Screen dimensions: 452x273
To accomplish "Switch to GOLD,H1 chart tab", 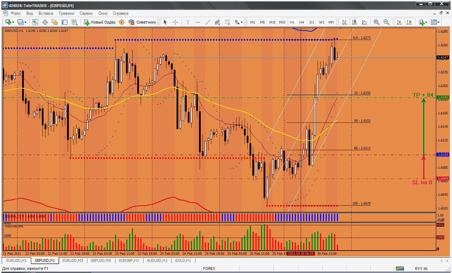I will (x=183, y=260).
